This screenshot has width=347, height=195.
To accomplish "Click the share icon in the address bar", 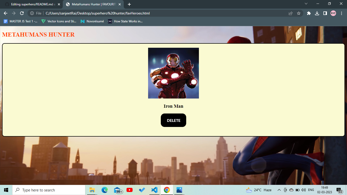I will [x=290, y=13].
